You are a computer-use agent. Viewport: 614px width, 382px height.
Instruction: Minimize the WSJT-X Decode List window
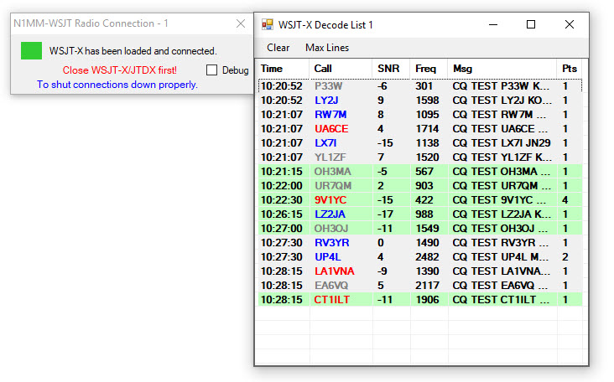(493, 24)
